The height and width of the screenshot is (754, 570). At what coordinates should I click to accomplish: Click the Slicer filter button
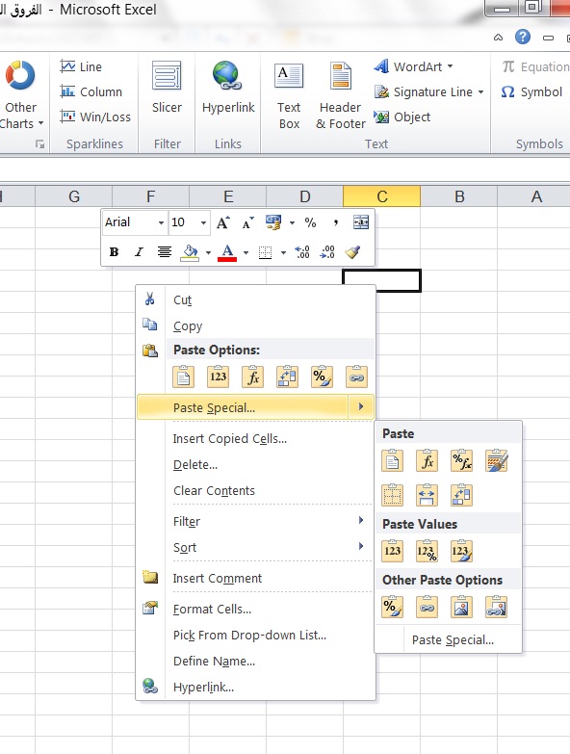coord(167,87)
